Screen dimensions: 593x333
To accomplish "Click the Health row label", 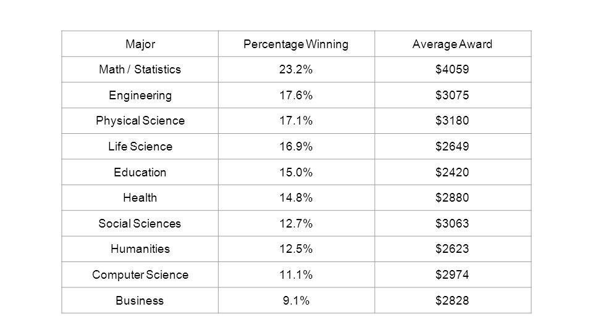I will tap(140, 197).
